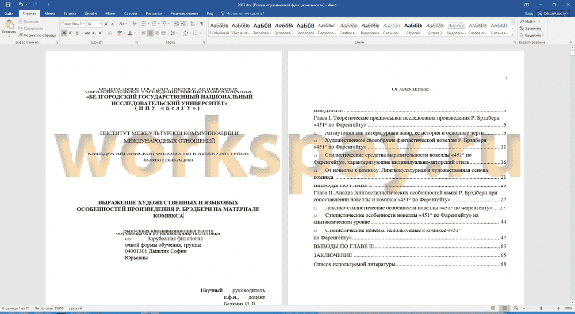Open the Paragraph (Абзац) dialog launcher
This screenshot has height=314, width=575.
coord(204,43)
